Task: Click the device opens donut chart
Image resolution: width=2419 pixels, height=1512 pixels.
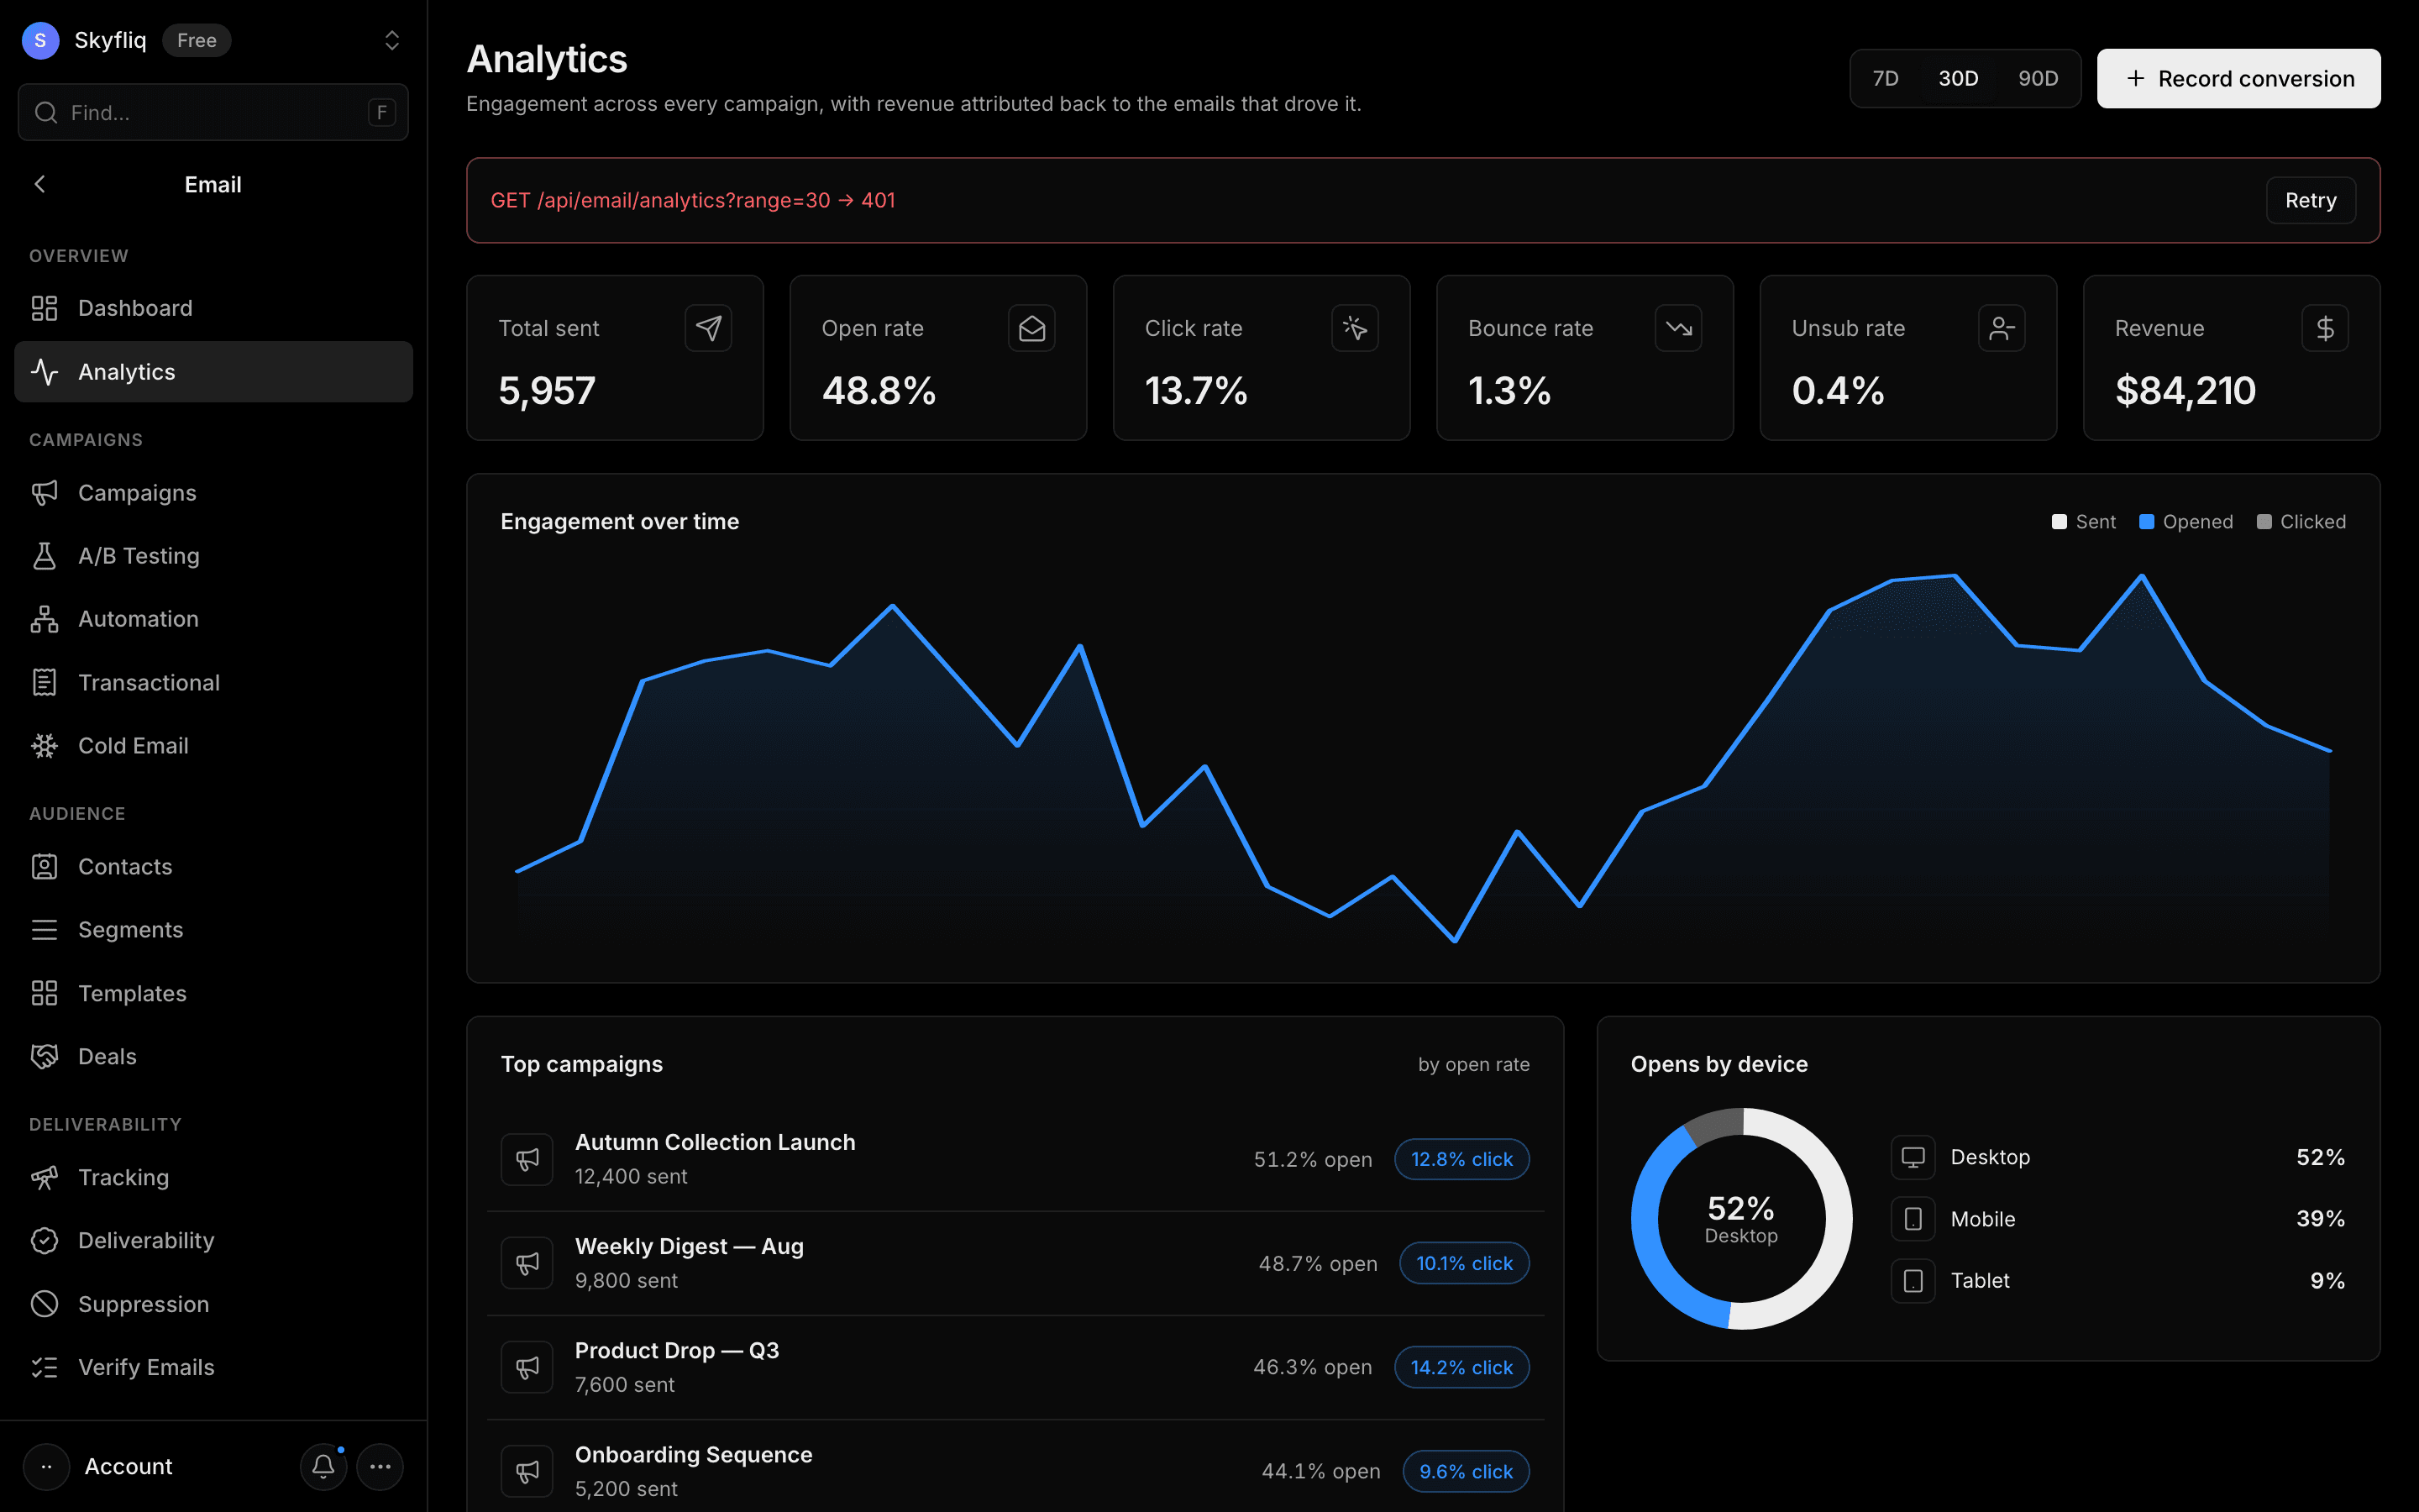Action: (x=1741, y=1219)
